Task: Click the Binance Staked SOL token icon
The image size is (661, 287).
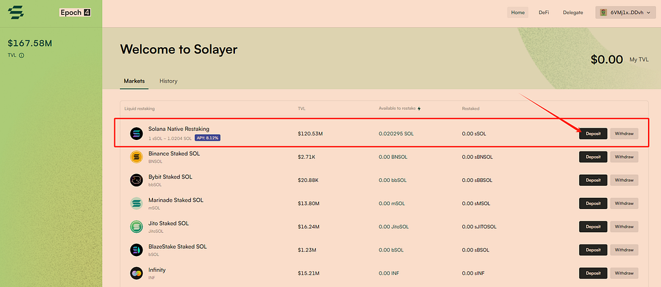Action: pyautogui.click(x=136, y=157)
